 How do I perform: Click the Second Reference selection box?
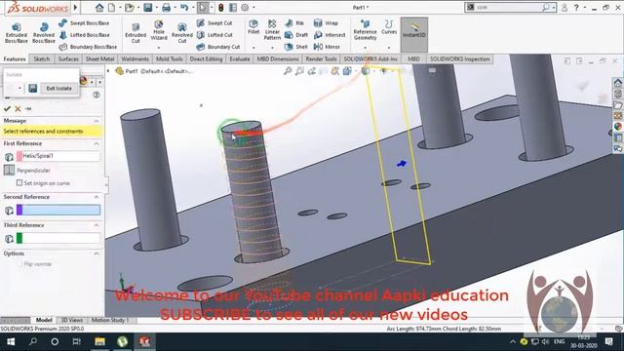[58, 210]
